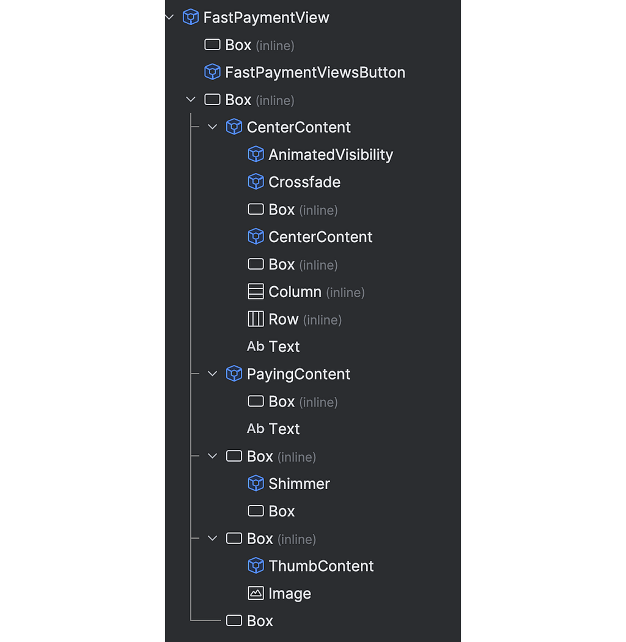Click the Row layout icon
The width and height of the screenshot is (626, 642).
tap(256, 319)
